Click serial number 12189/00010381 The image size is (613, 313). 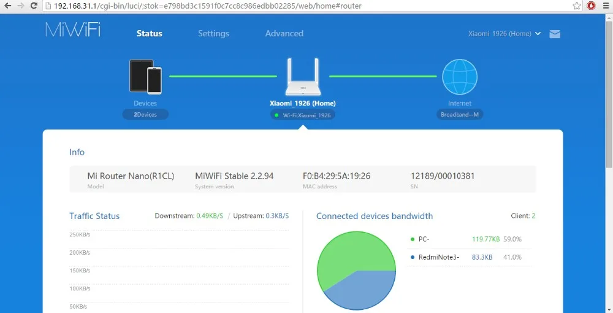tap(443, 176)
